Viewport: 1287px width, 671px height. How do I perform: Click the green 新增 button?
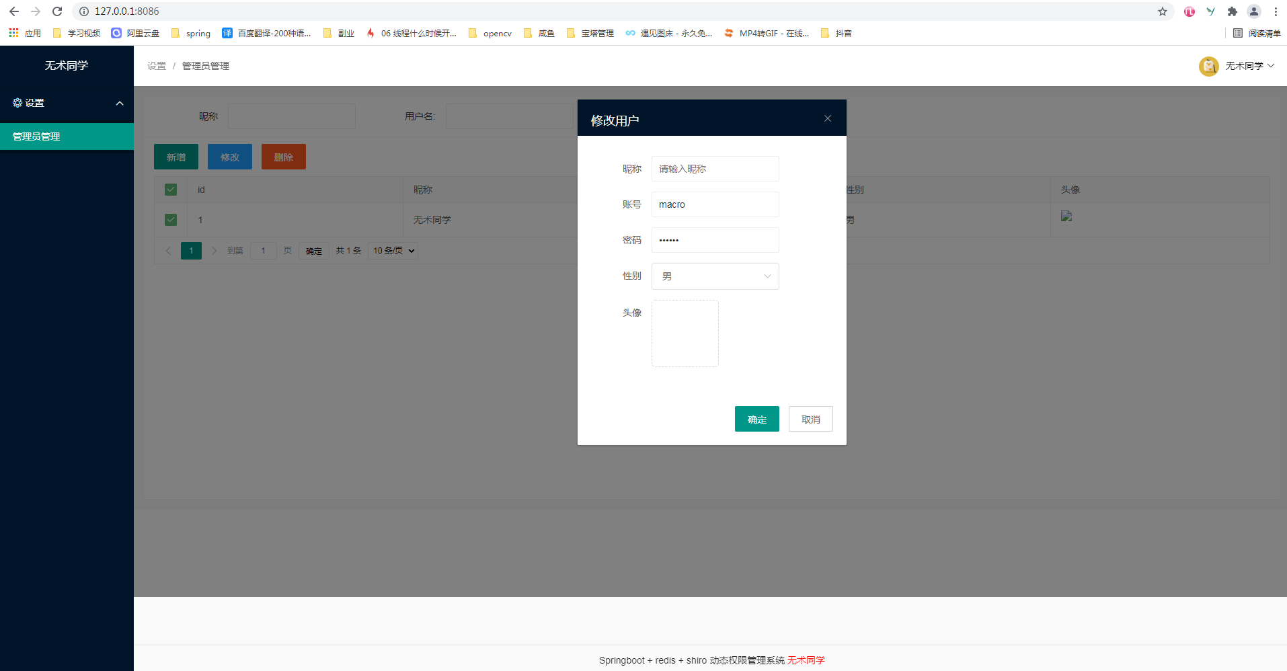tap(176, 157)
